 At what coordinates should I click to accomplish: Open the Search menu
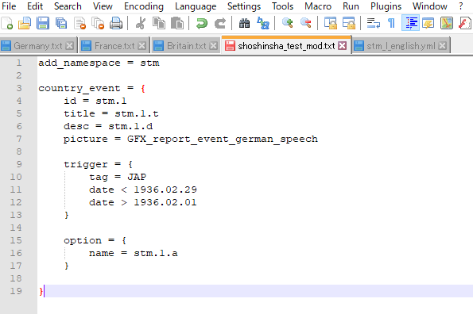[x=68, y=6]
